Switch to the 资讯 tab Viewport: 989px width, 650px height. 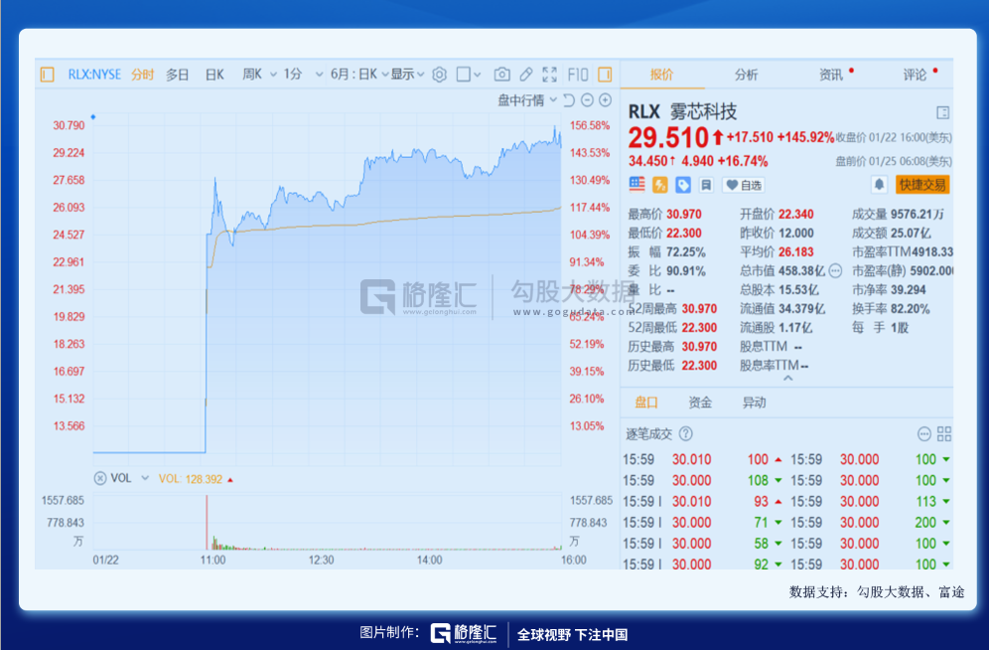[x=831, y=75]
